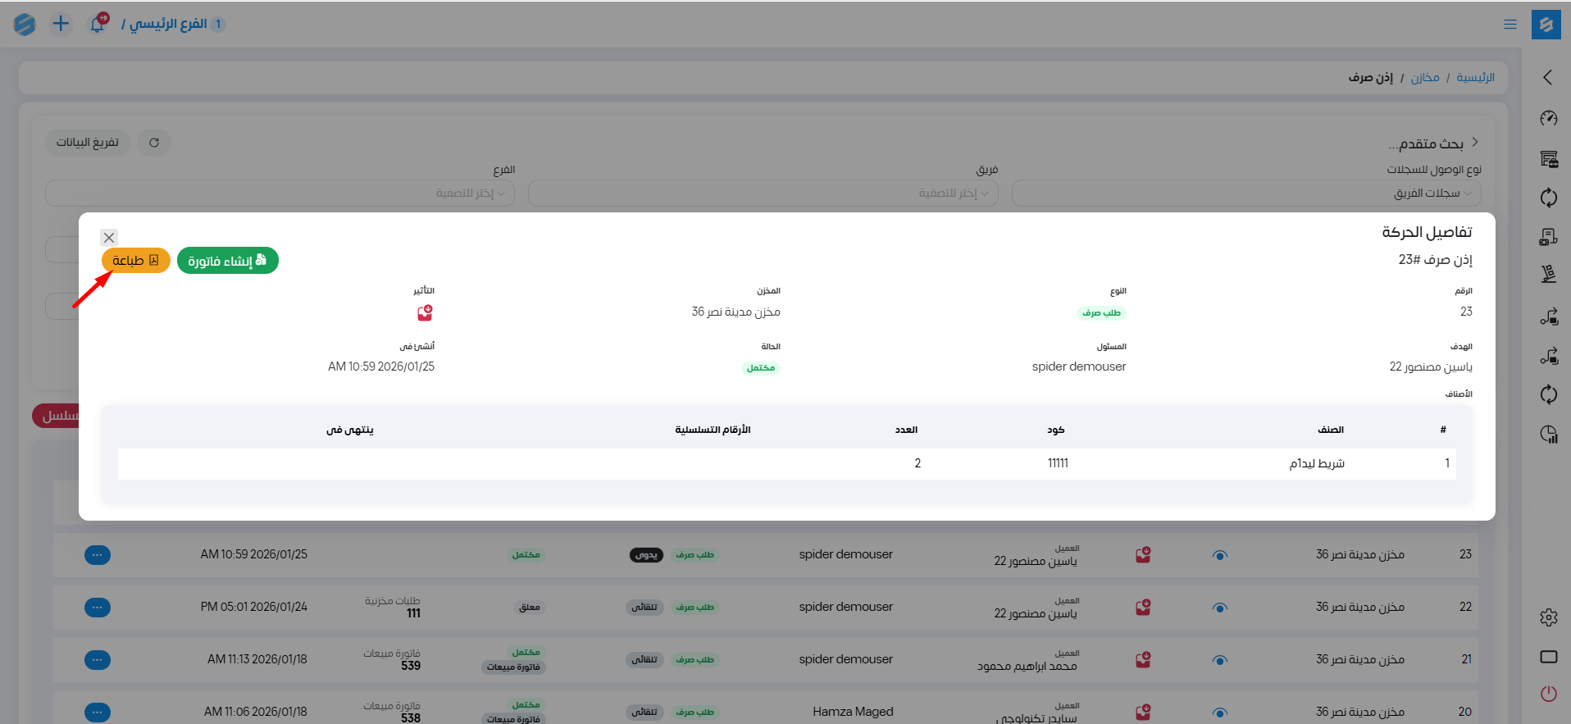The width and height of the screenshot is (1571, 724).
Task: Collapse sidebar using the back chevron
Action: click(x=1547, y=77)
